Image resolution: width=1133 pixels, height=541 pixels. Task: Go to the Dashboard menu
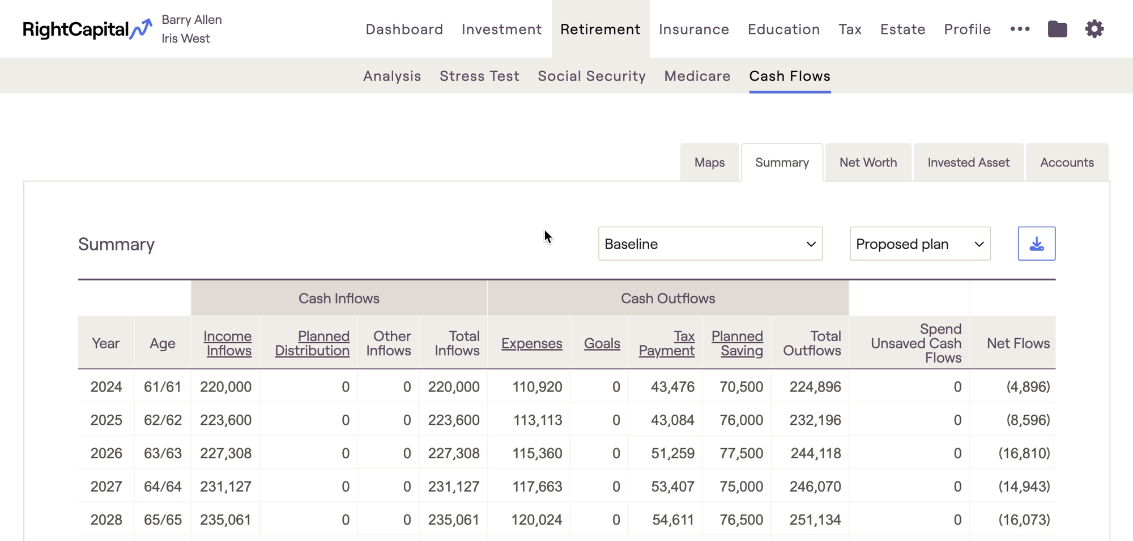pyautogui.click(x=404, y=29)
